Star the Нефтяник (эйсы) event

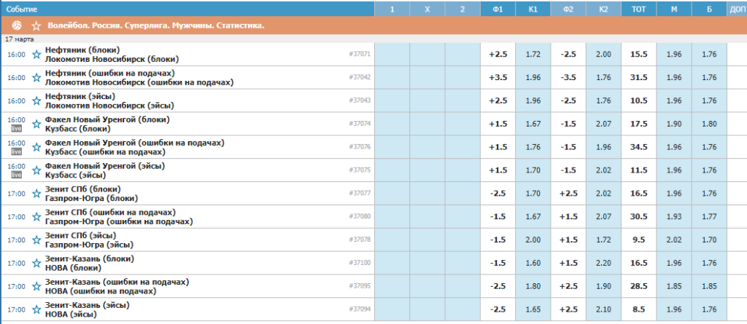[36, 101]
